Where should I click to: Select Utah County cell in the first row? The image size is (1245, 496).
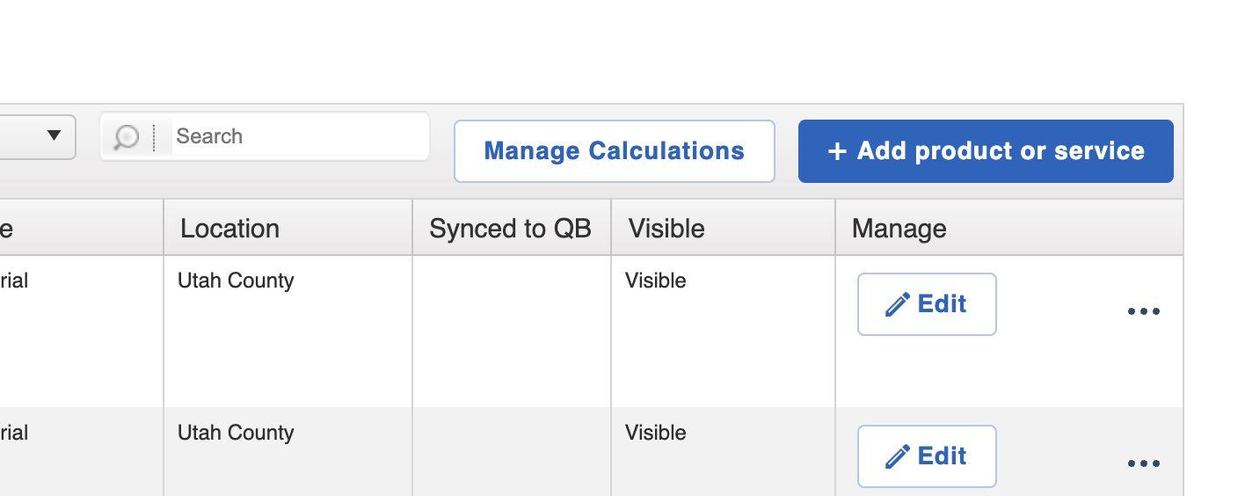coord(236,281)
